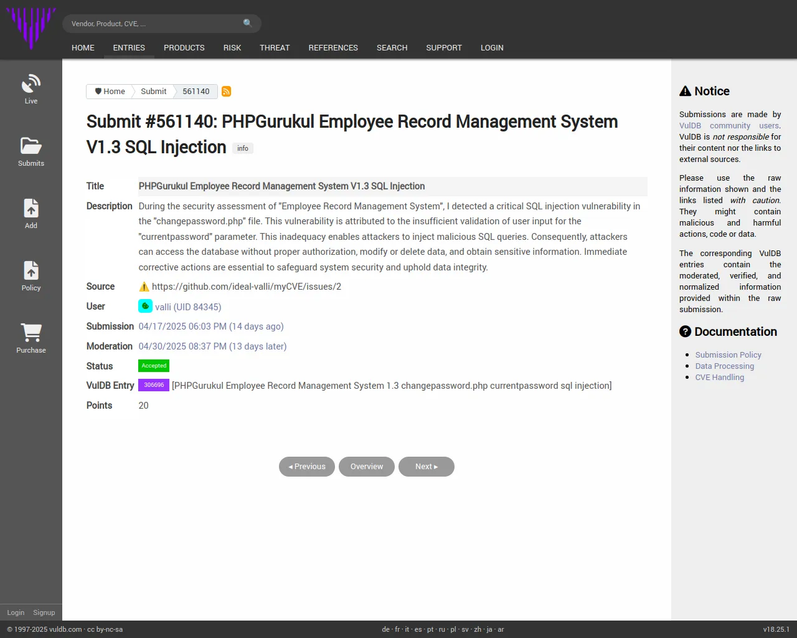797x638 pixels.
Task: Switch language to pl
Action: tap(453, 629)
